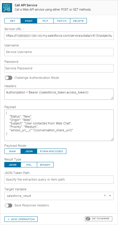This screenshot has height=225, width=118.
Task: Clear the salesforce_result target variable
Action: 105,195
